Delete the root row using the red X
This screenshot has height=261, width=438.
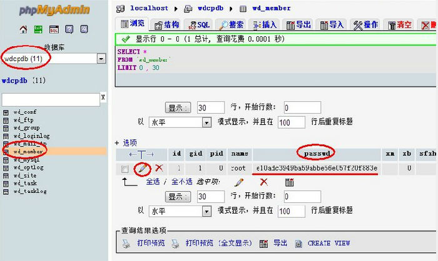[159, 168]
